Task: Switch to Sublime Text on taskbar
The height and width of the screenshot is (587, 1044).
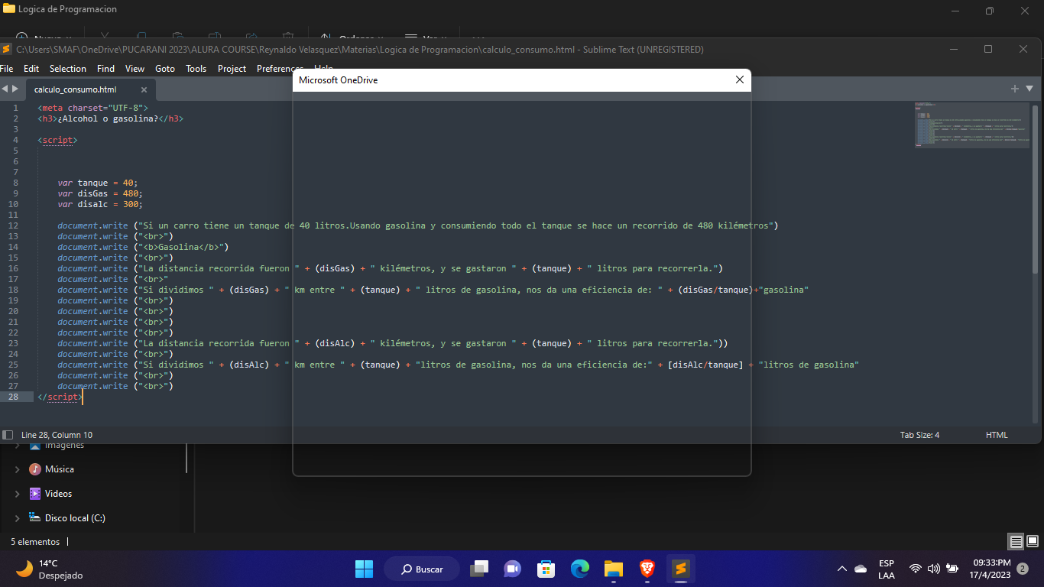Action: 681,569
